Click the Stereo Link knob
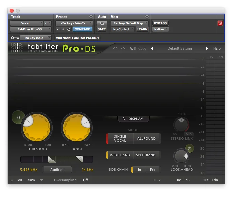This screenshot has height=197, width=234. coord(181,125)
